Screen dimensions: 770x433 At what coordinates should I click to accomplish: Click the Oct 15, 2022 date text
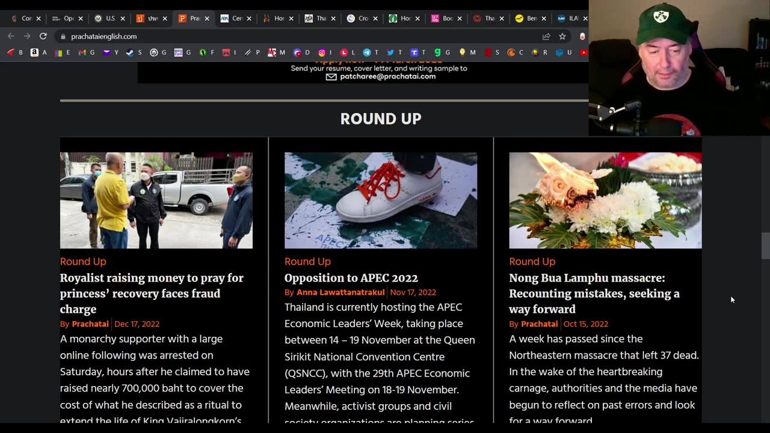click(x=586, y=324)
